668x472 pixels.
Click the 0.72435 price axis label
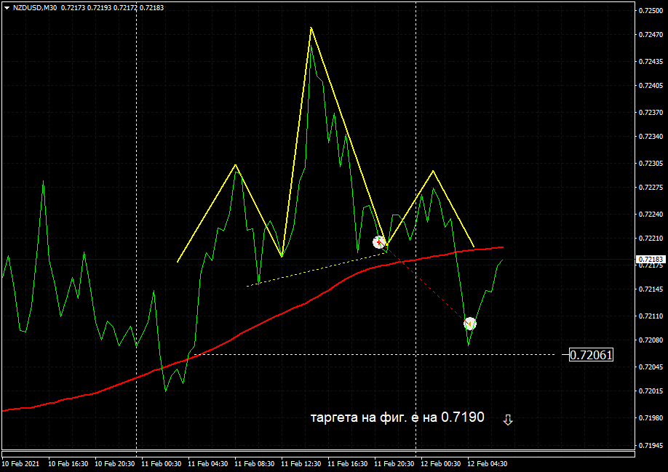[651, 61]
